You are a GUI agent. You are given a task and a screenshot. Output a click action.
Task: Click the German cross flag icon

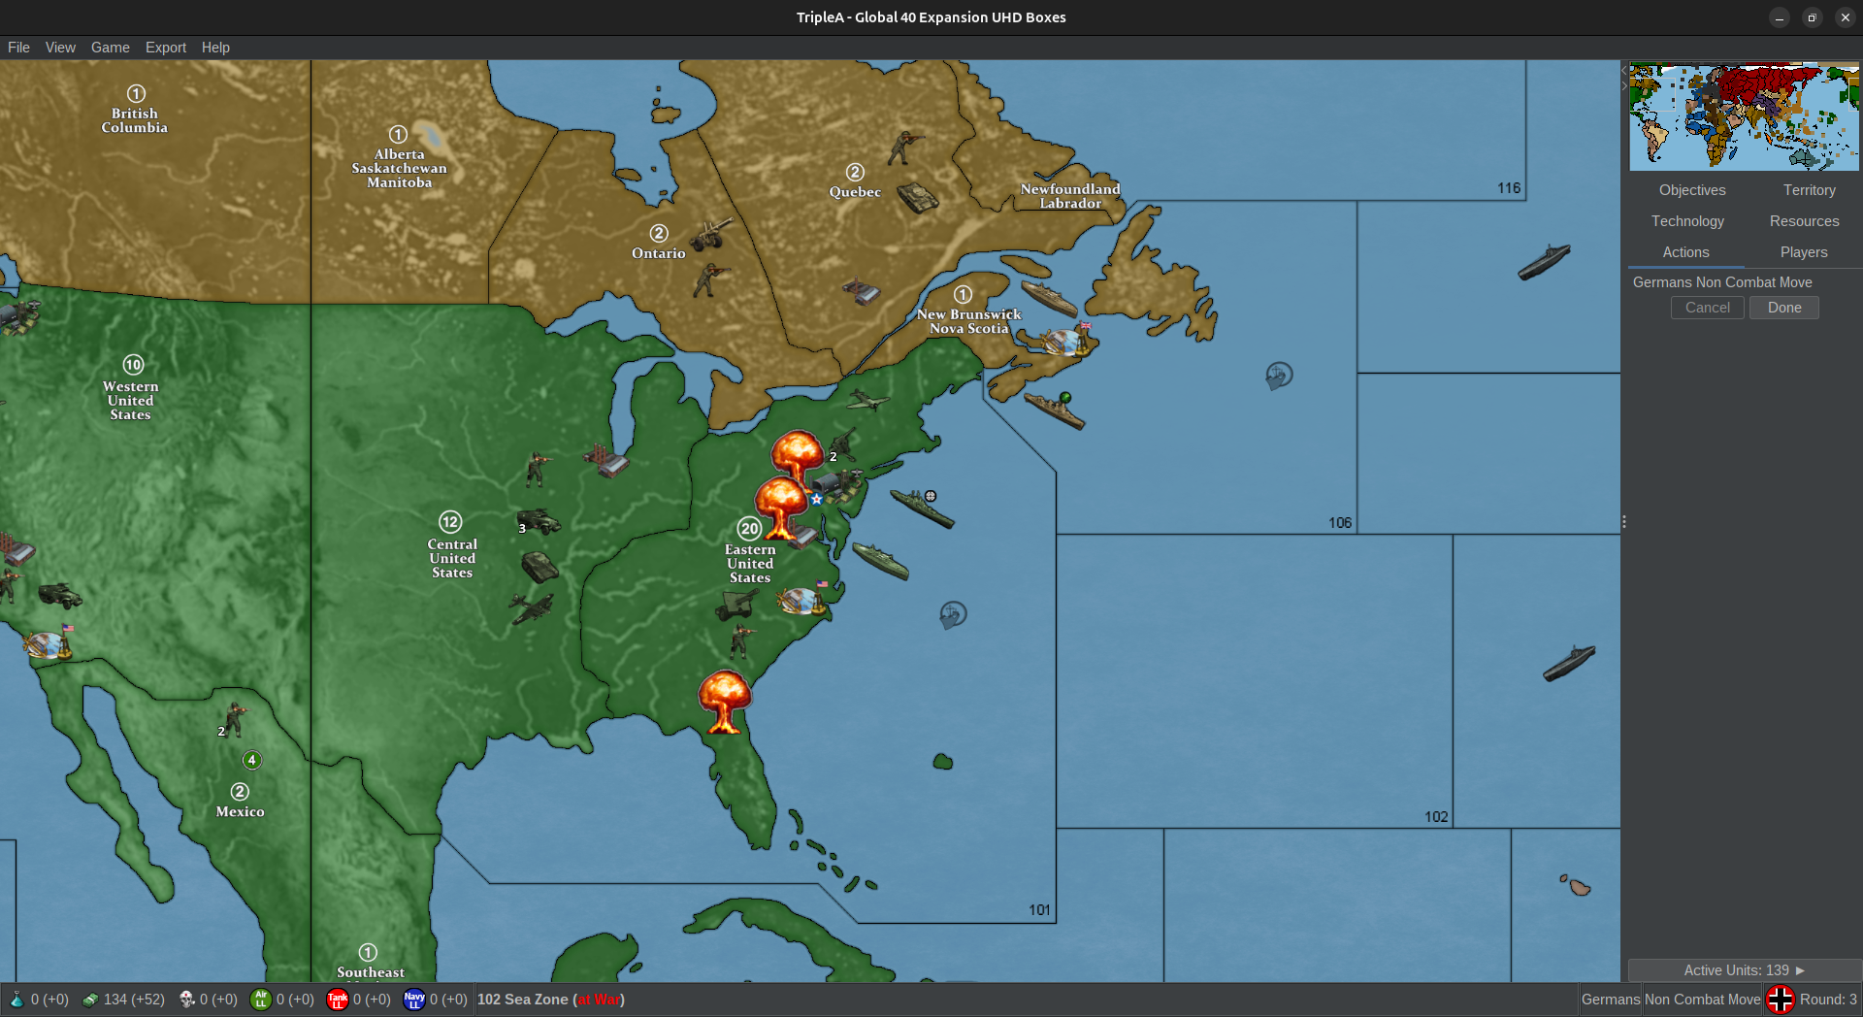point(1780,1000)
